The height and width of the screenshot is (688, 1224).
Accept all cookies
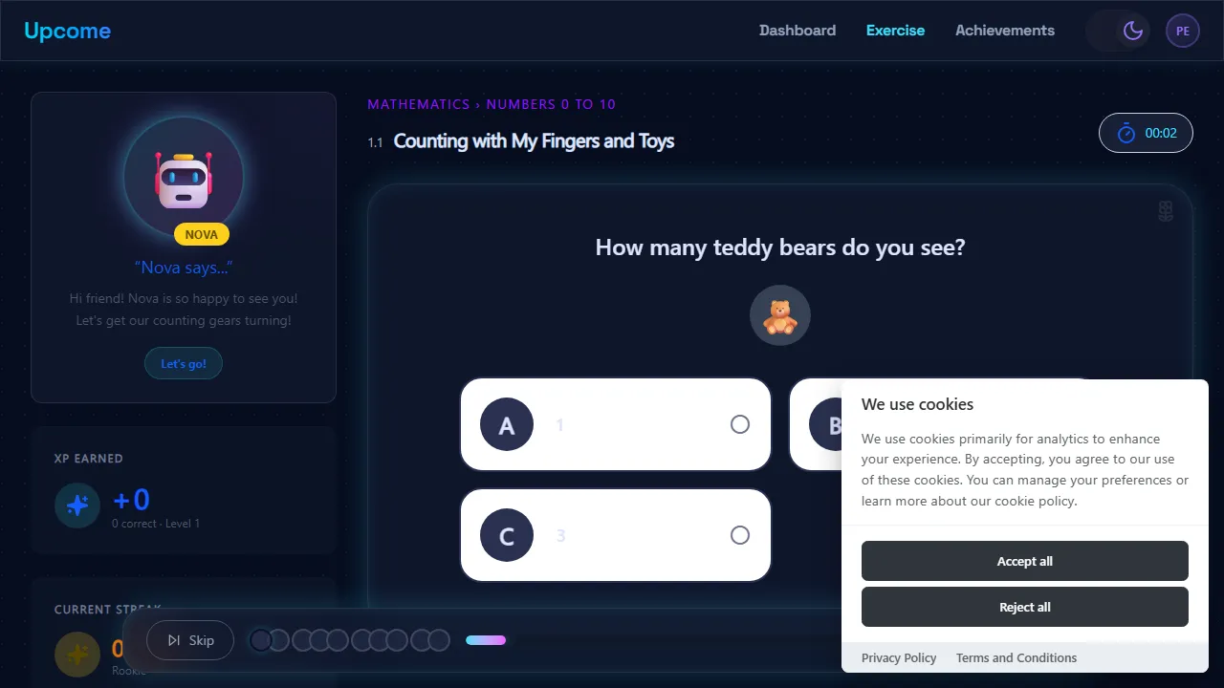[1025, 561]
